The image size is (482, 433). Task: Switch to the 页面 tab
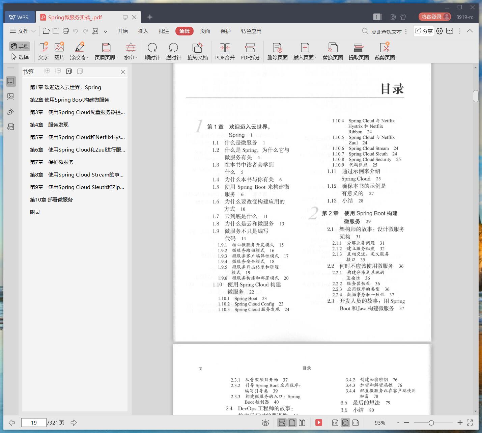[205, 31]
